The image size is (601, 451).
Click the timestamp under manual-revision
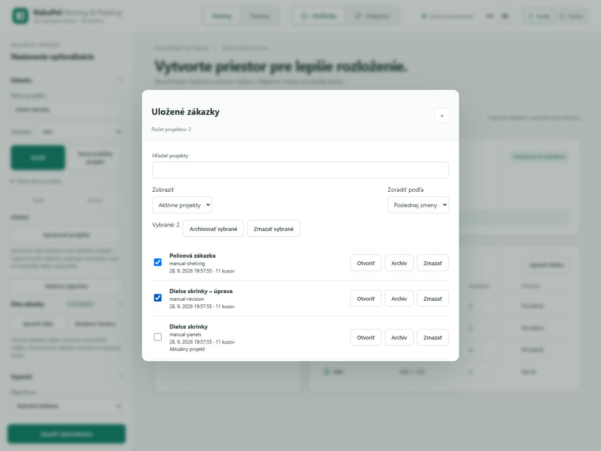(202, 306)
